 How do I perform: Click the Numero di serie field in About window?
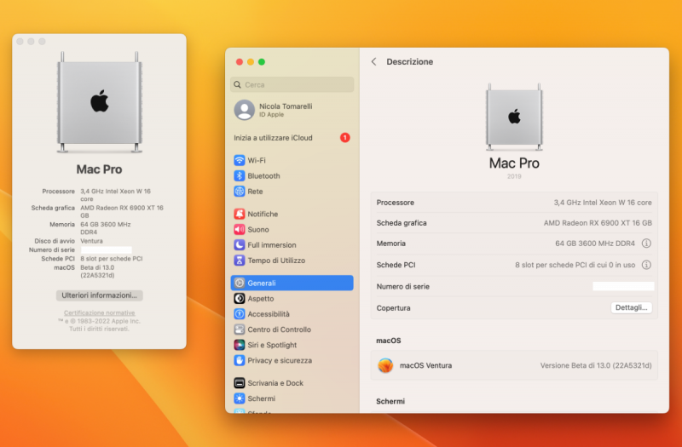coord(107,249)
